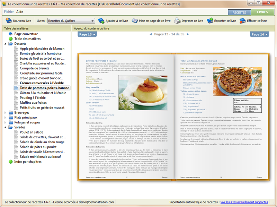Go to next pages with right arrow
This screenshot has height=207, width=277.
188,34
